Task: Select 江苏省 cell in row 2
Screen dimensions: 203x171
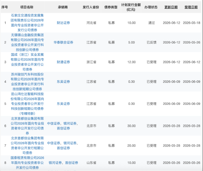Action: tap(91, 42)
